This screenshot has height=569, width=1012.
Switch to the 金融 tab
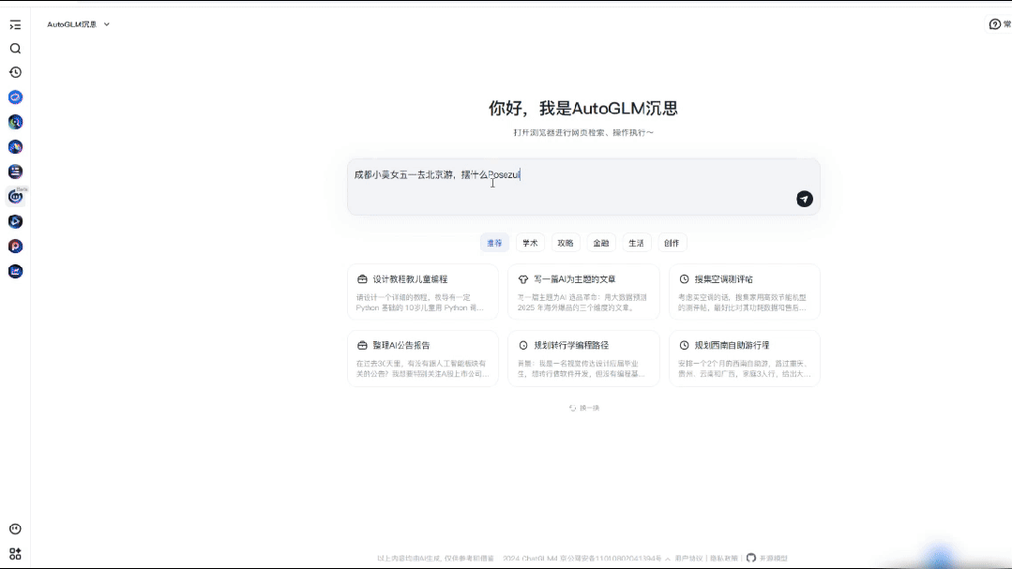click(x=601, y=243)
